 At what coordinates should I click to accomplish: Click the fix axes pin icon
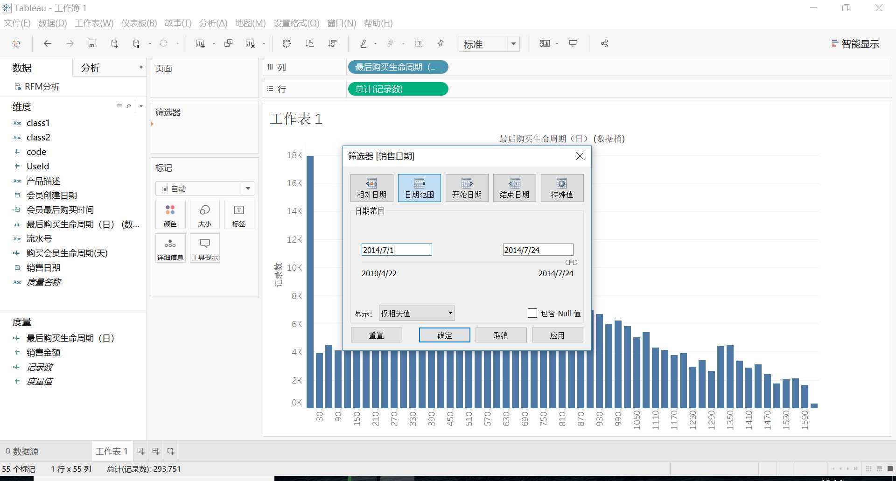tap(440, 43)
